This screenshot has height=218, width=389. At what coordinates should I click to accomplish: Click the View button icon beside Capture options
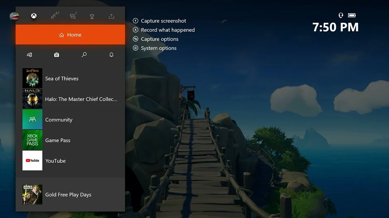135,39
